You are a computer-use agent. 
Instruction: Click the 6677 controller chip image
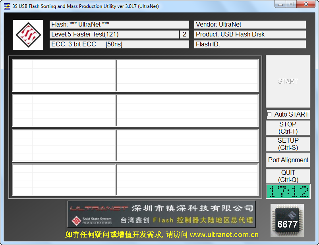tap(287, 220)
